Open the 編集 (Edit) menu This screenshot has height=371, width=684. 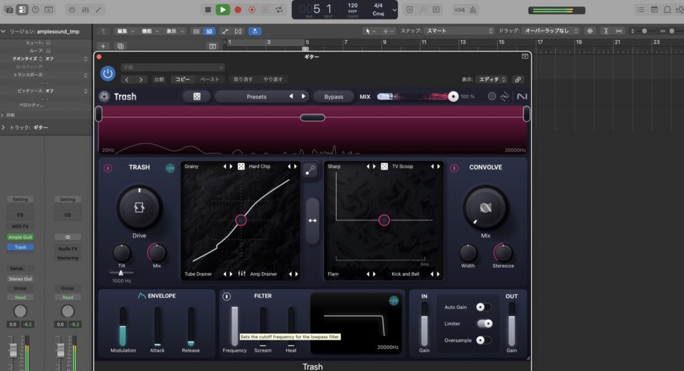tap(125, 31)
